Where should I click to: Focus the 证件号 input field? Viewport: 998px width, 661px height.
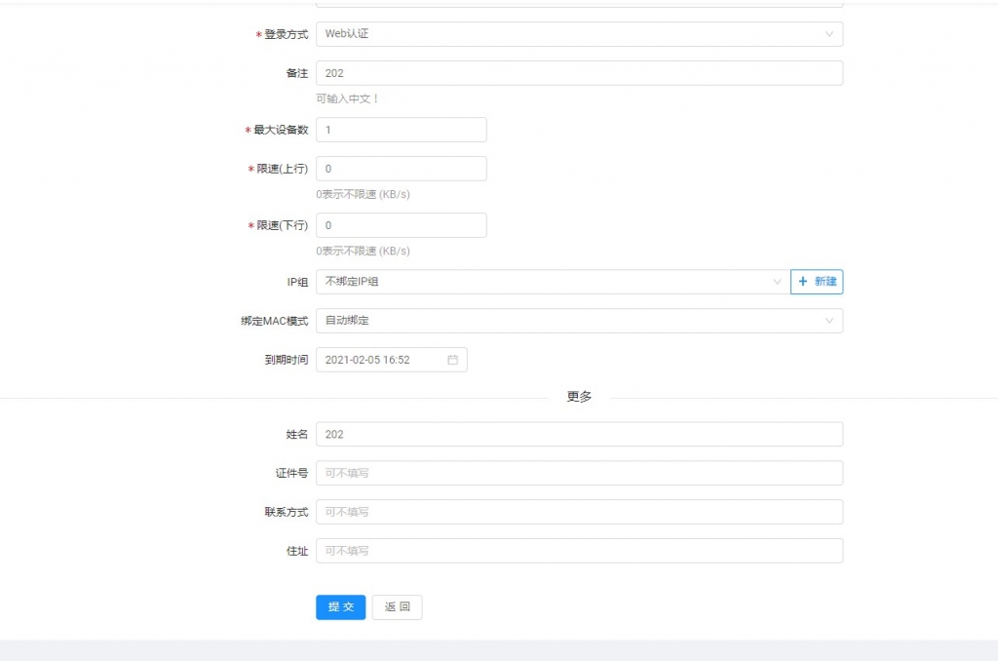578,473
